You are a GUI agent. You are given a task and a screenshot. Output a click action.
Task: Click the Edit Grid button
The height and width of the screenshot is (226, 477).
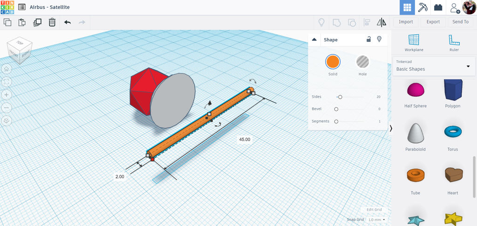[x=374, y=210]
